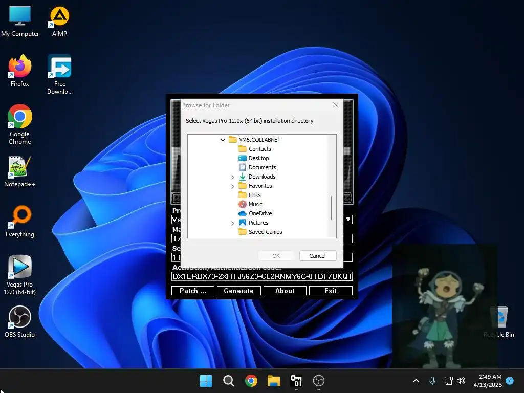Open the OBS Studio desktop shortcut
The image size is (524, 393).
click(20, 321)
